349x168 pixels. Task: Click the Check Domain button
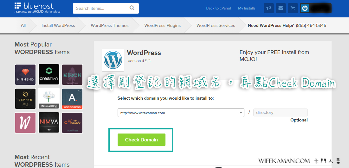[141, 140]
